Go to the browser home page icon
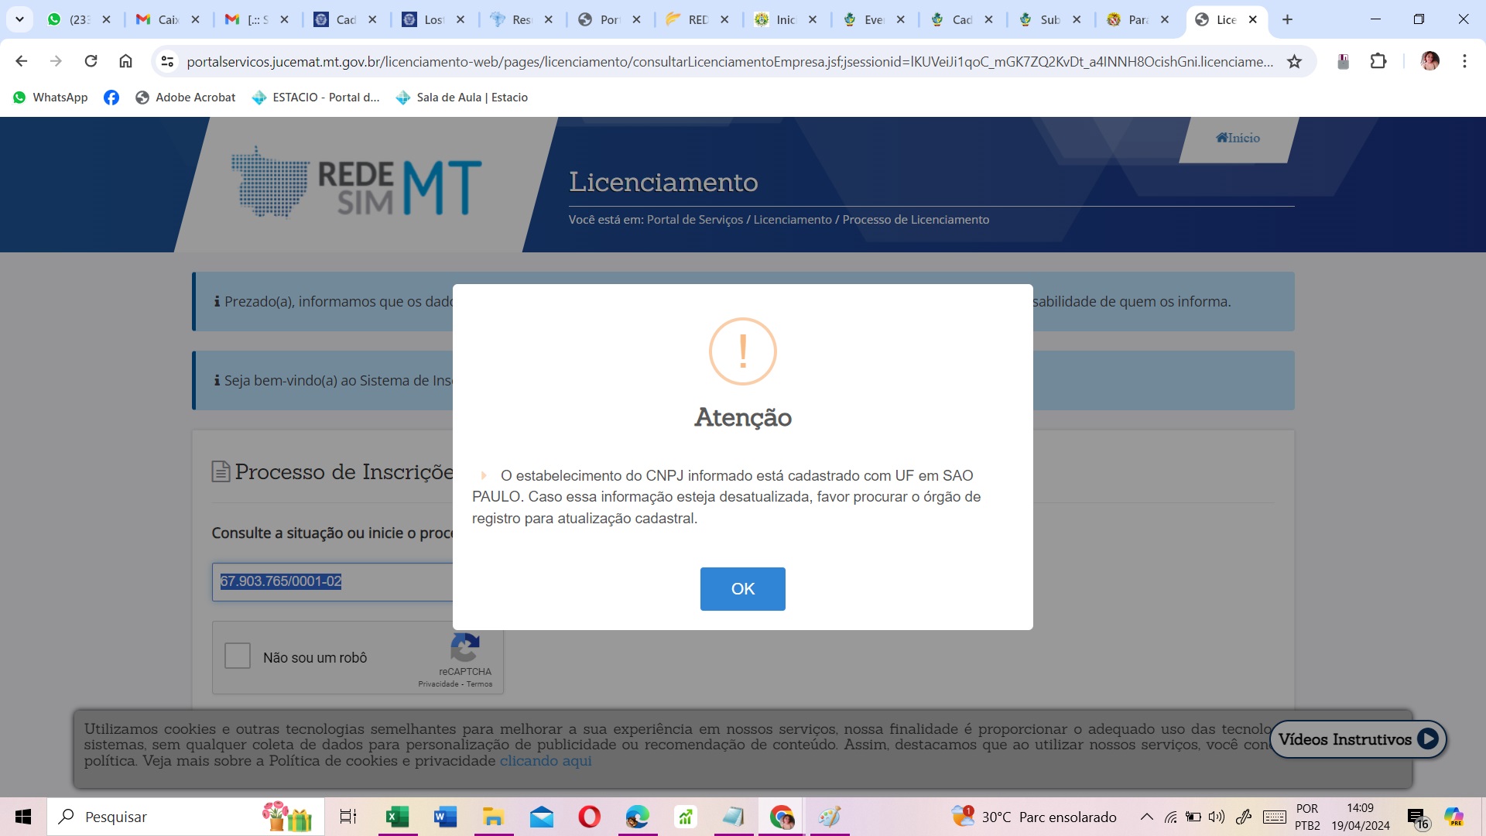This screenshot has height=836, width=1486. pos(125,61)
